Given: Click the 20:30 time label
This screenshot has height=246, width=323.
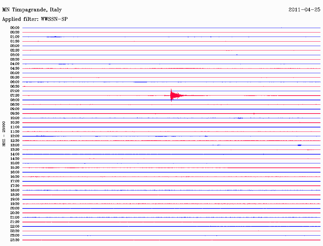Looking at the screenshot, I should click(15, 213).
